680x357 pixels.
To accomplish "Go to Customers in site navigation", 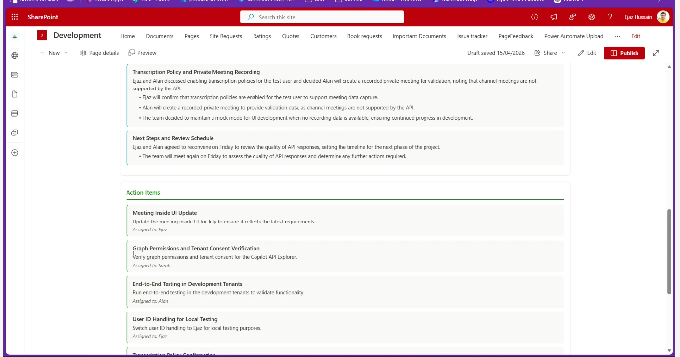I will point(323,36).
